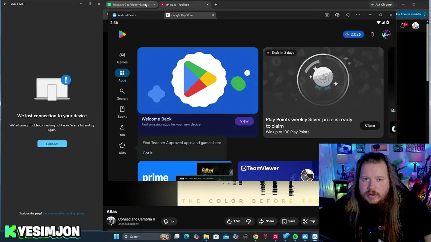The height and width of the screenshot is (242, 431).
Task: Go back in JON's S23+ window
Action: pos(5,4)
